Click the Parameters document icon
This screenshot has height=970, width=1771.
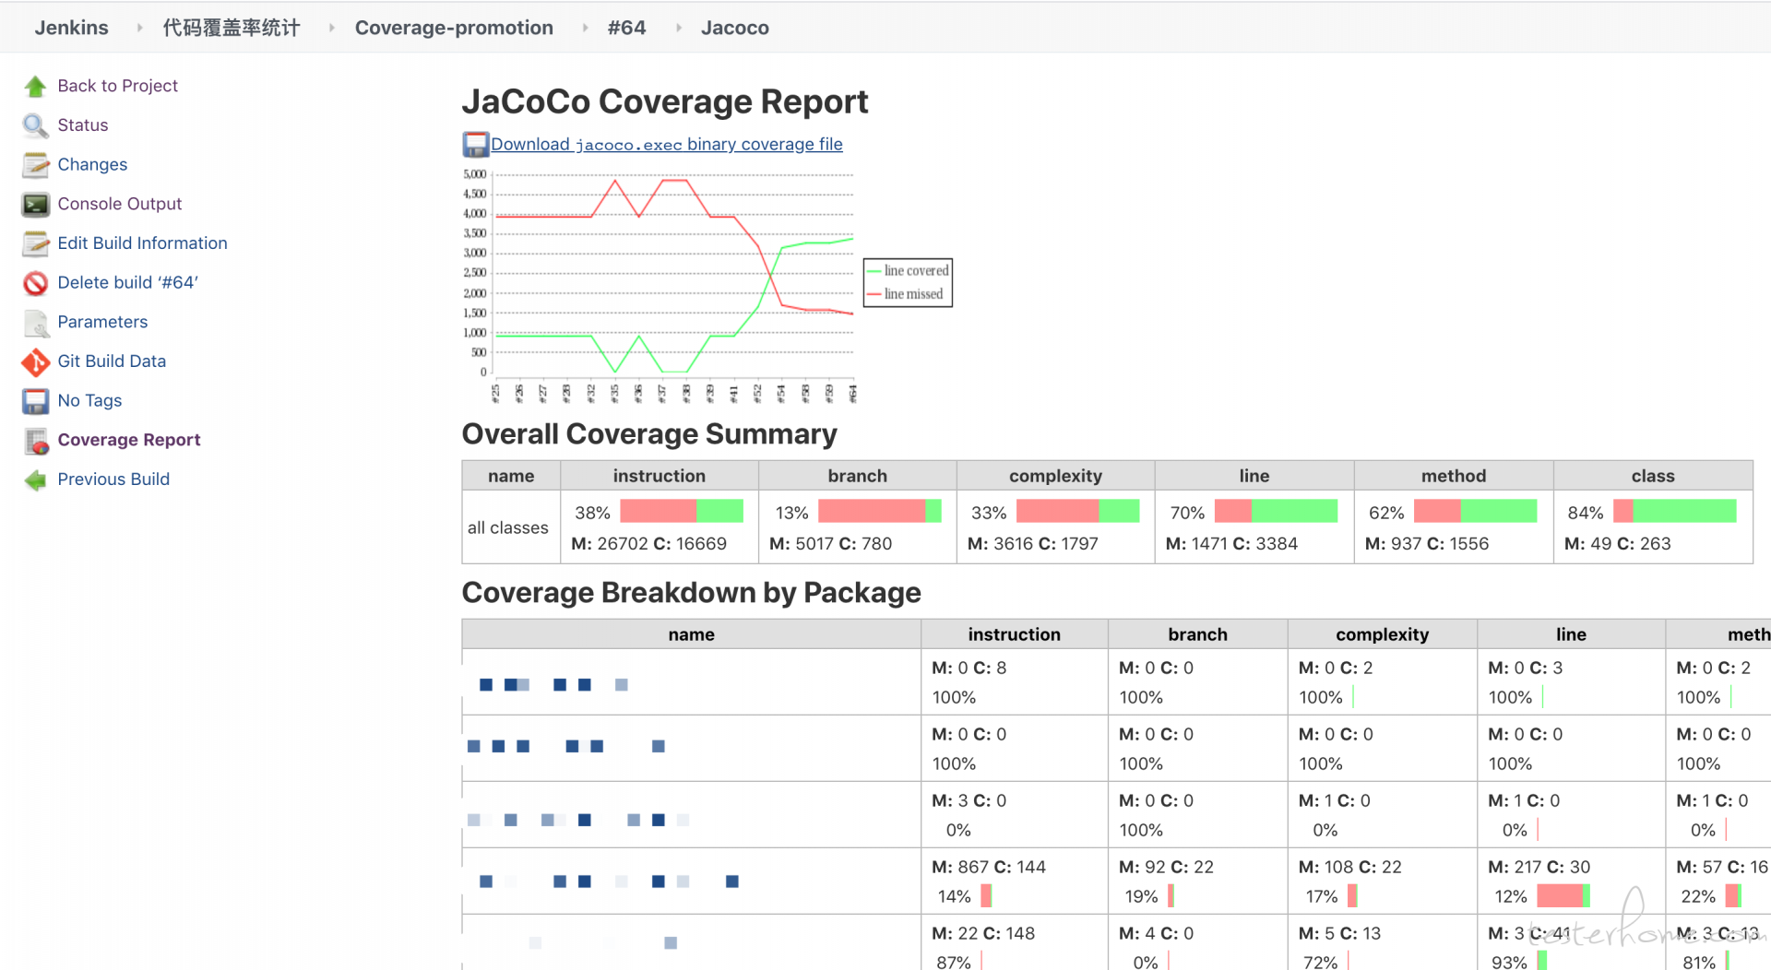[35, 323]
